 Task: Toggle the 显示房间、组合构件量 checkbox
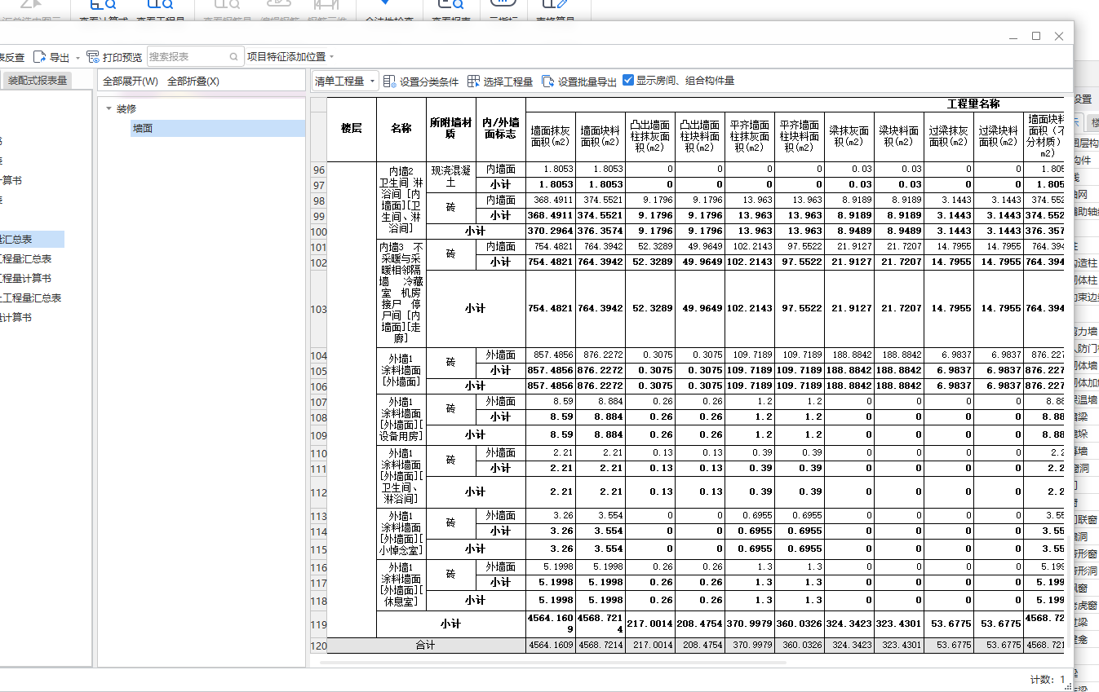pos(628,80)
